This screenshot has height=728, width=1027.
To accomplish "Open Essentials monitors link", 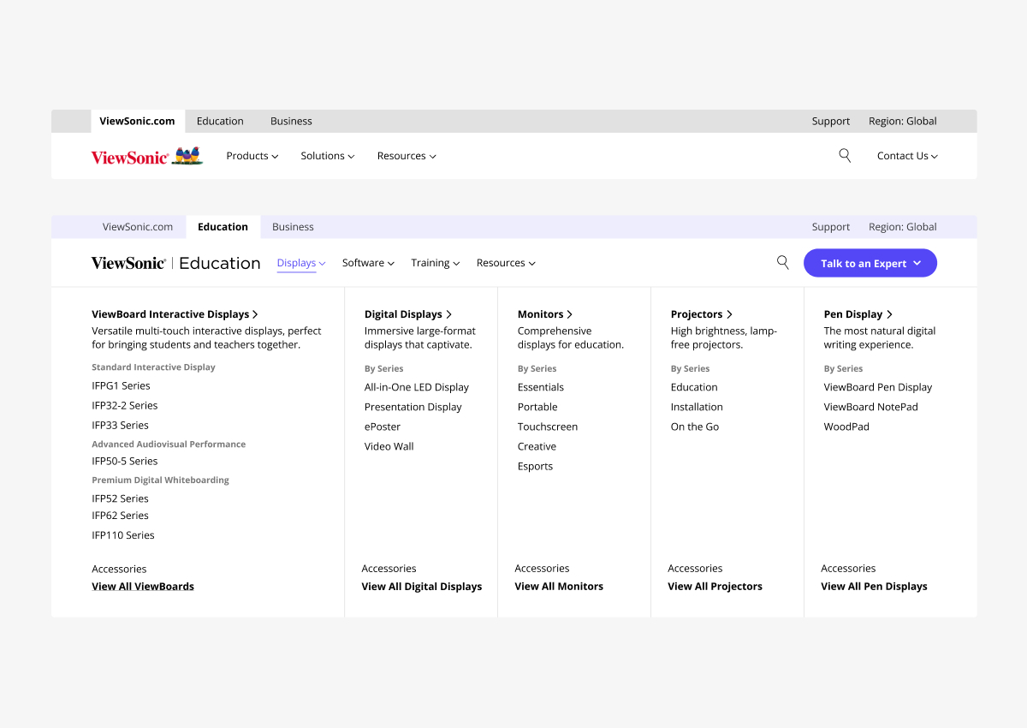I will 541,387.
